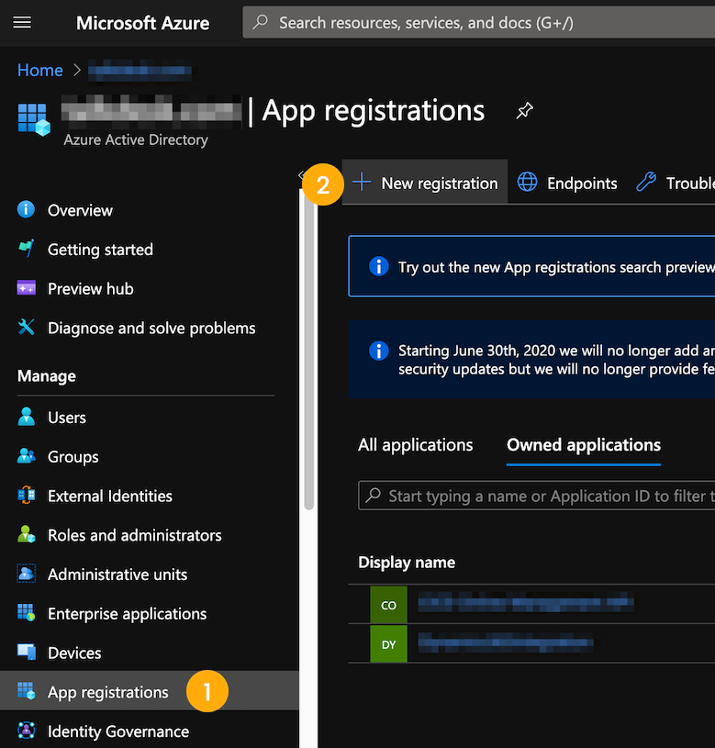Open the Azure portal hamburger menu
Image resolution: width=715 pixels, height=748 pixels.
(x=23, y=23)
